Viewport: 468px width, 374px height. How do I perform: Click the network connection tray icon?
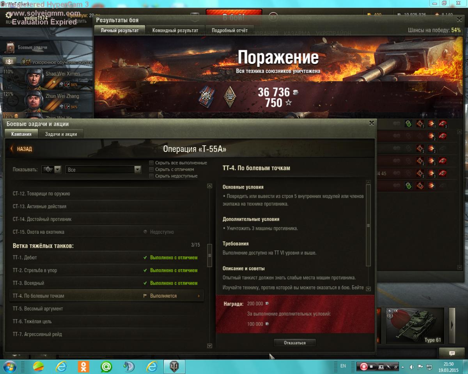429,367
